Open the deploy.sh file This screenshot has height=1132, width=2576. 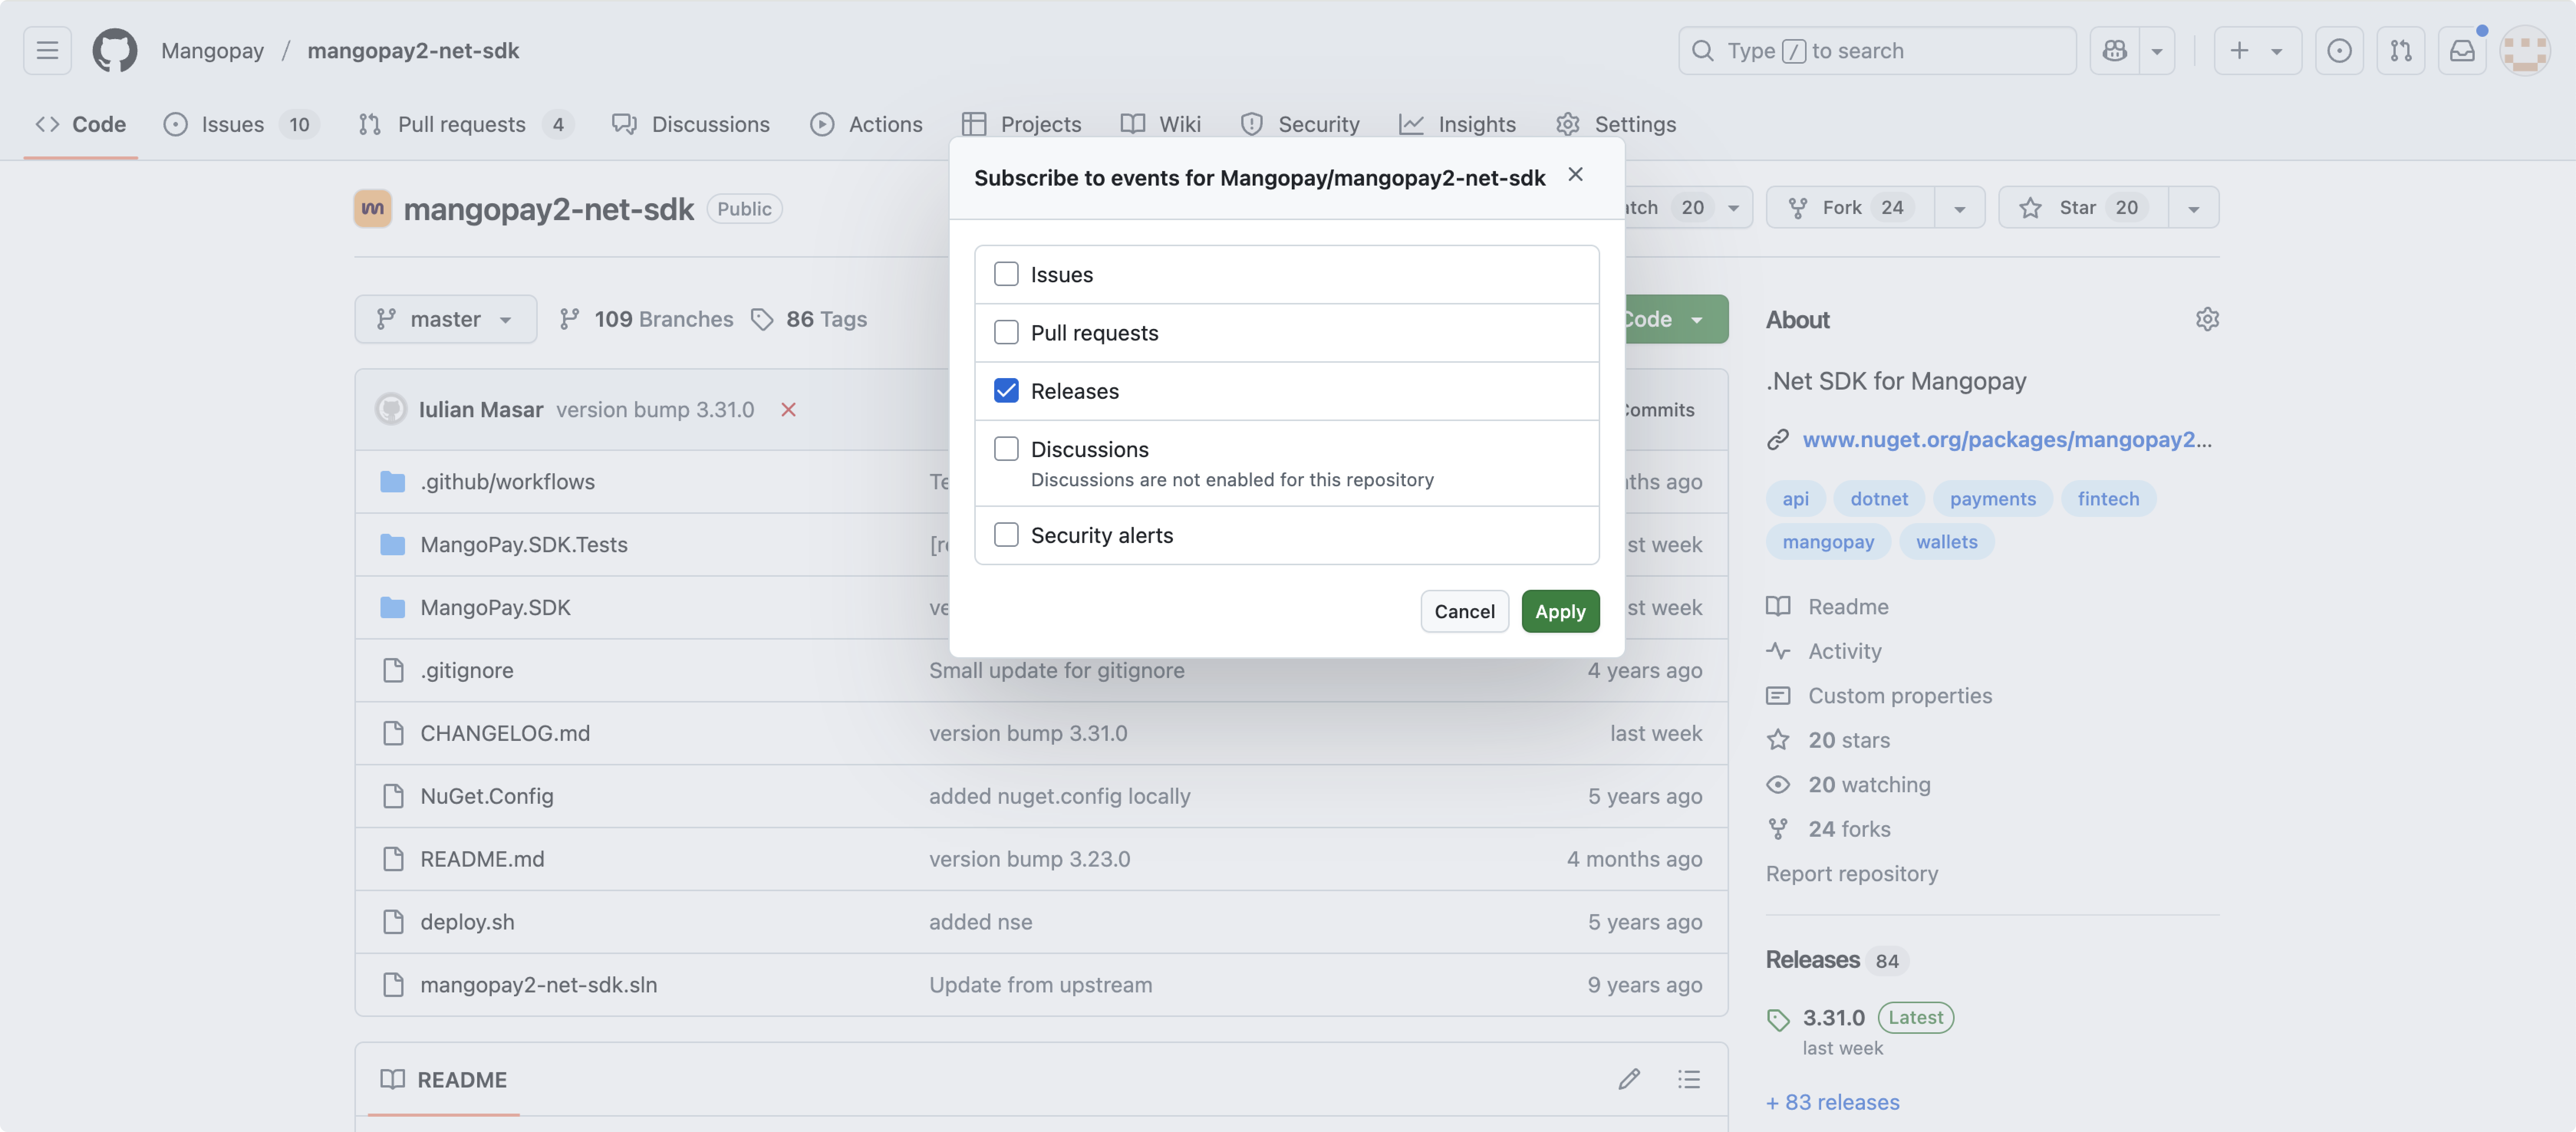[467, 921]
